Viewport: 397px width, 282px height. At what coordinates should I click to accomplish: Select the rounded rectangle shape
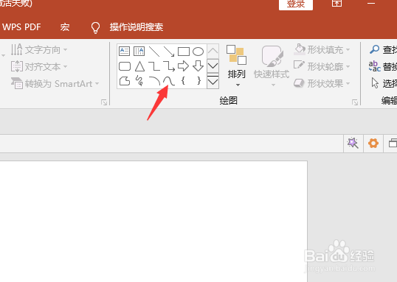[x=125, y=66]
